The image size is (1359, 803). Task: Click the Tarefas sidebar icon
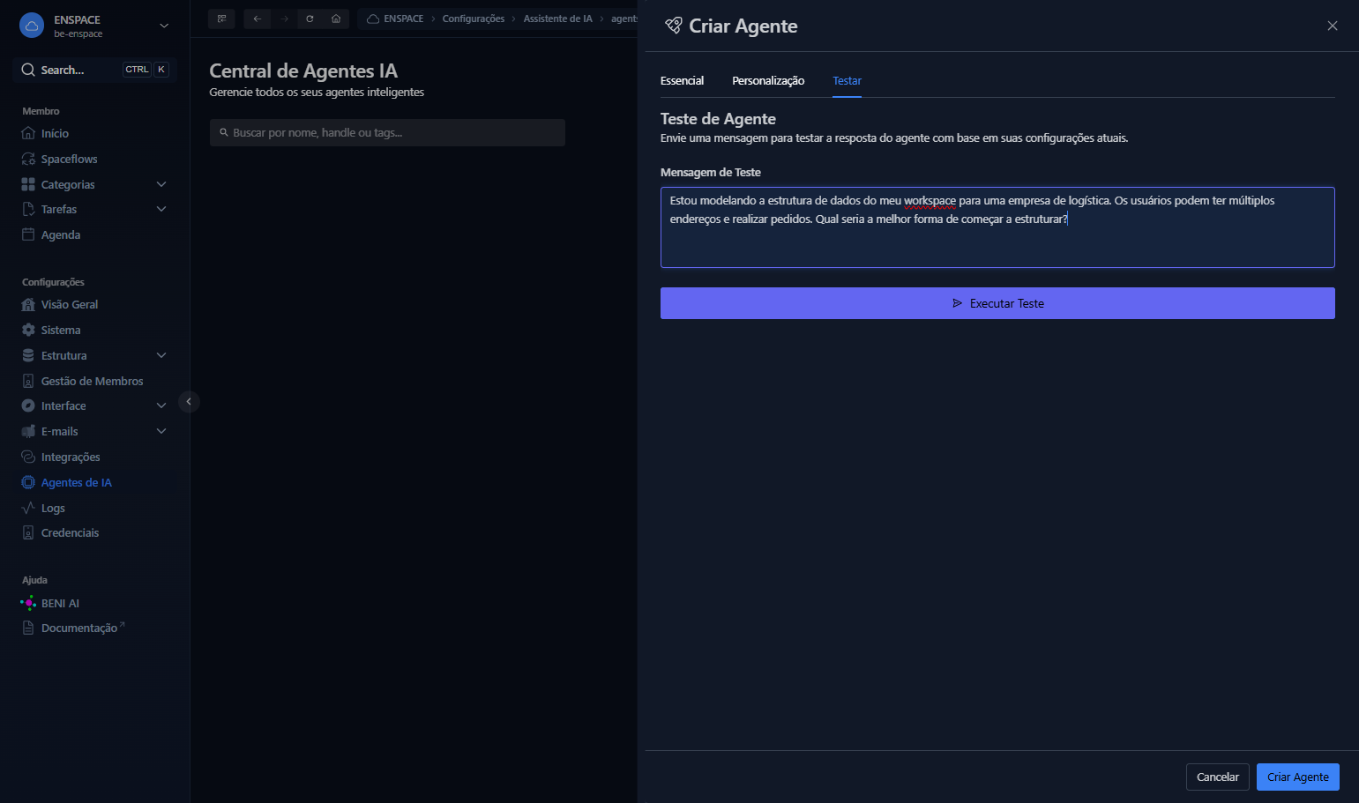coord(28,209)
